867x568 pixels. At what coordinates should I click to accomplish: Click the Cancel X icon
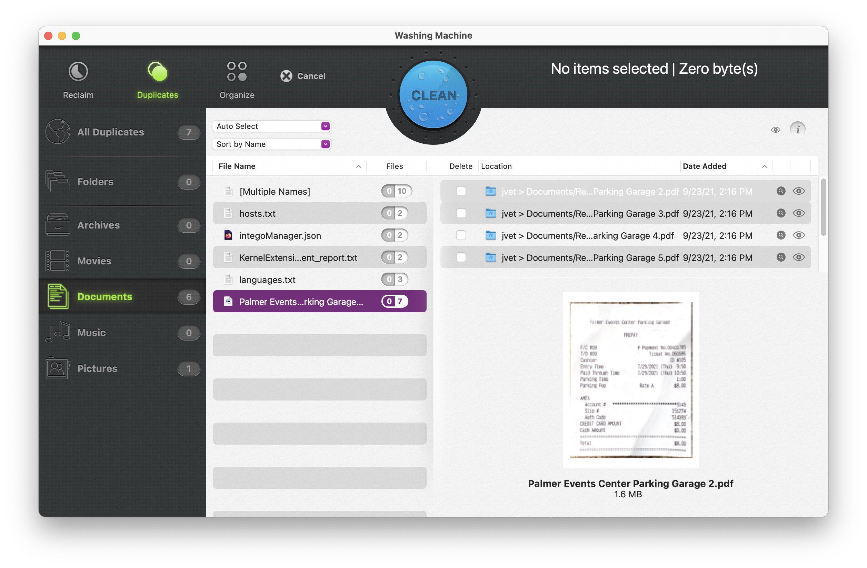[286, 76]
